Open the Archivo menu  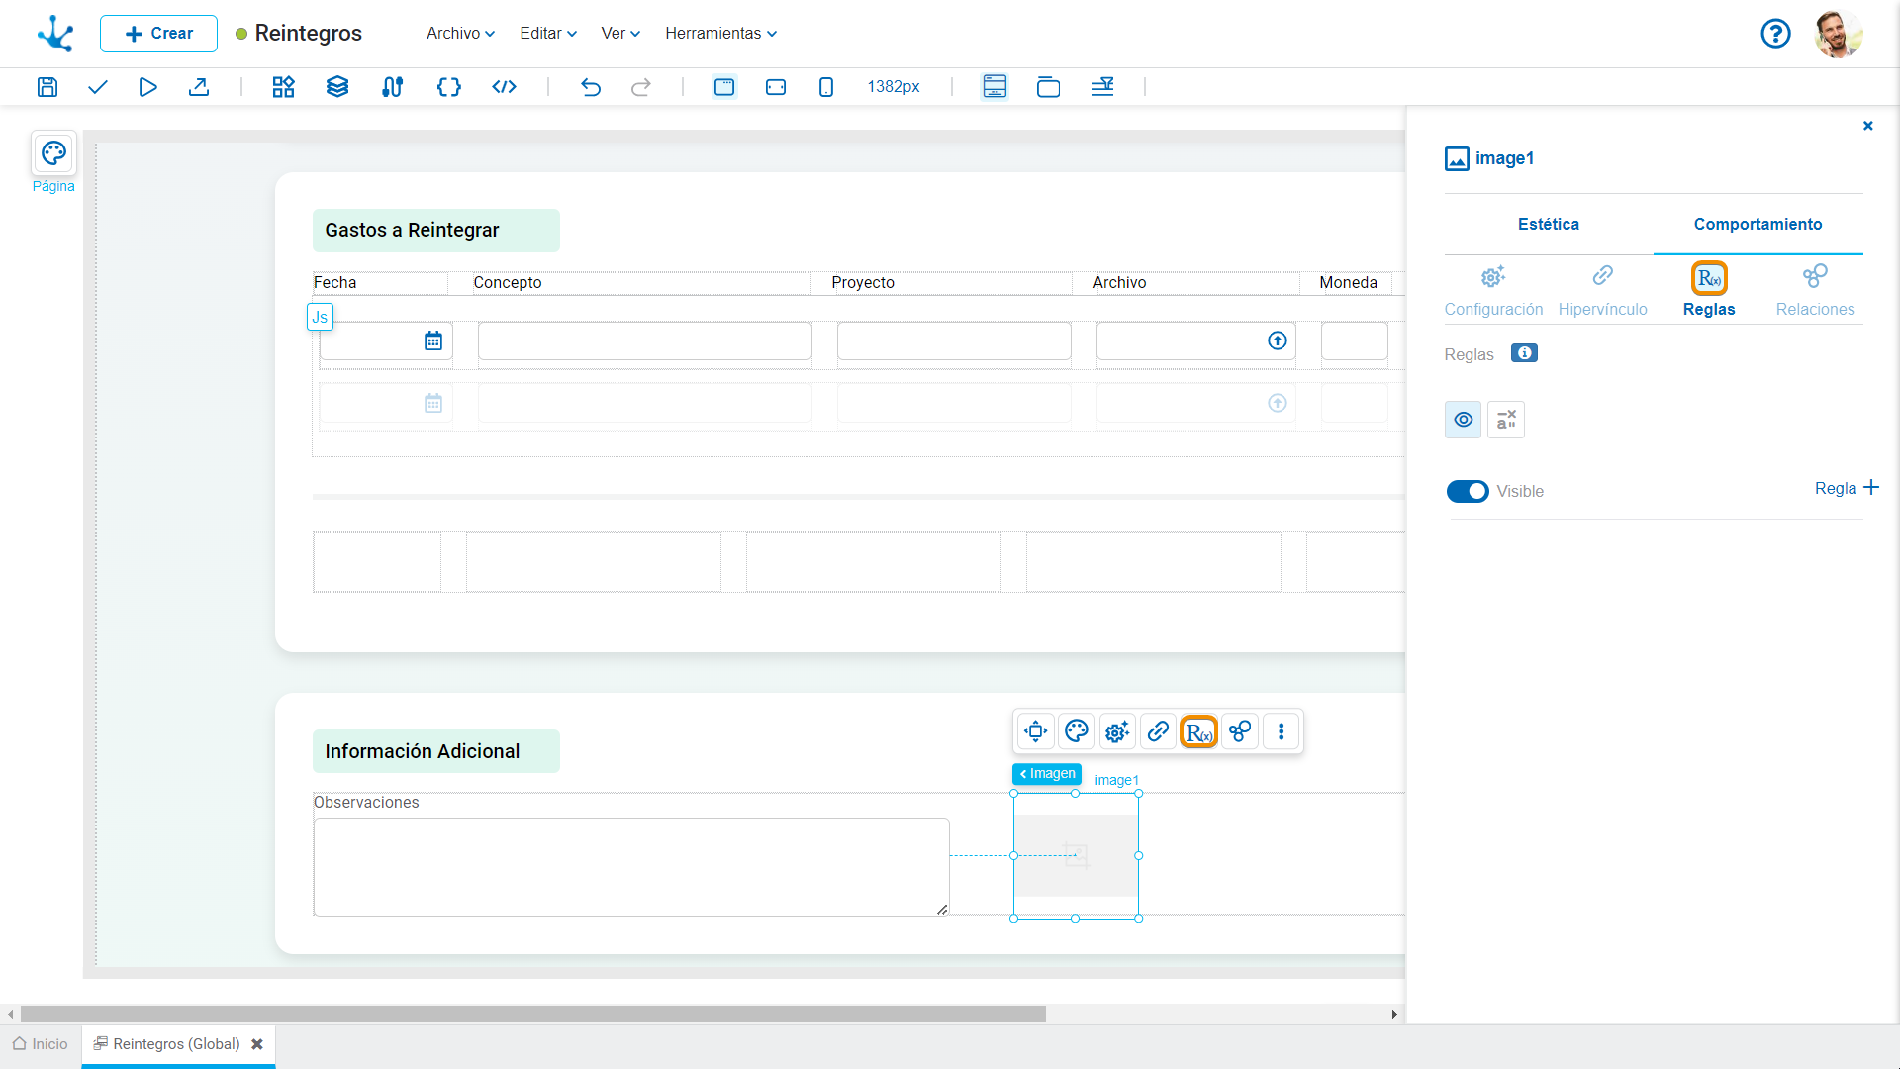pos(460,34)
